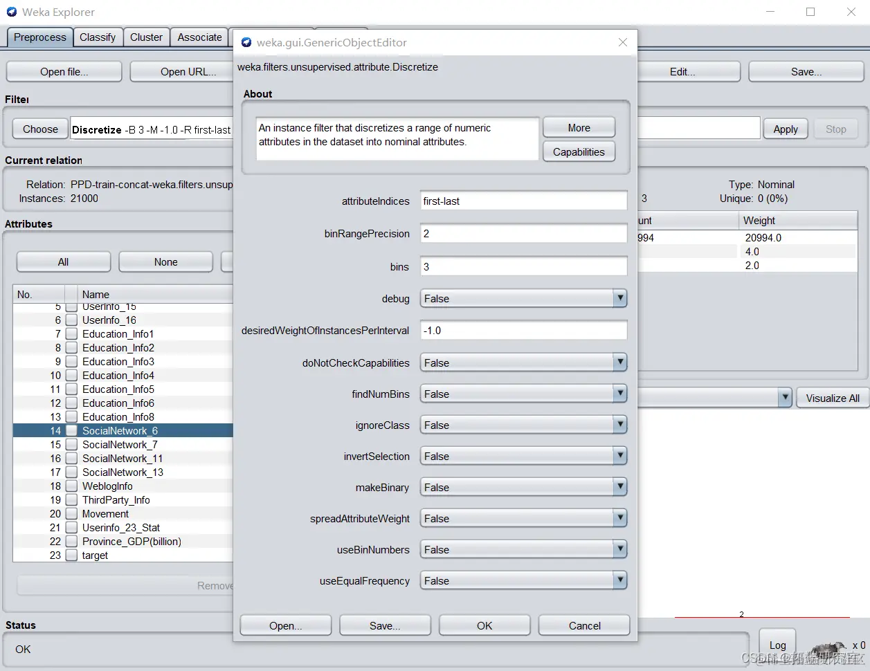
Task: Switch to the Associate tab
Action: coord(199,37)
